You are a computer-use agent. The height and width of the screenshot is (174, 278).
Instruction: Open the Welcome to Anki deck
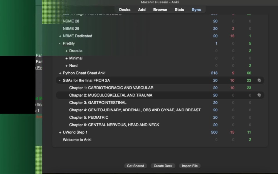(77, 140)
